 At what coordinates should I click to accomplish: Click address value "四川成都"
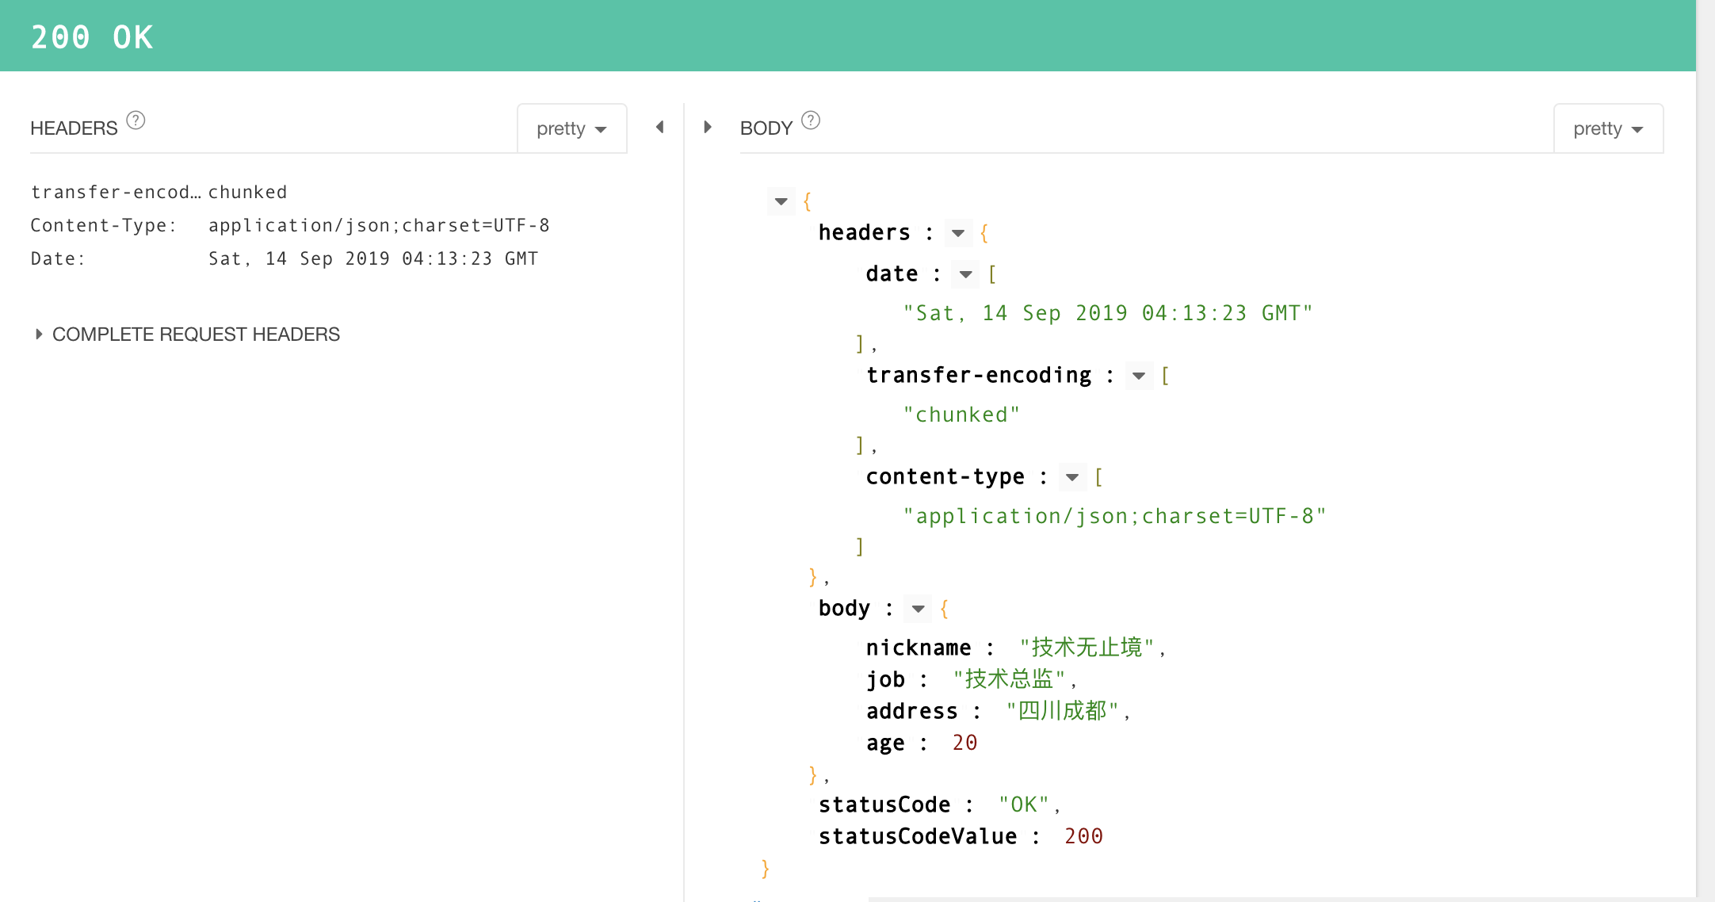tap(1062, 711)
